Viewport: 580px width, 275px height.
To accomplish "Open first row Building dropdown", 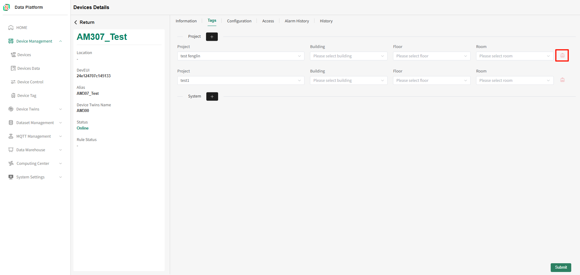I will (349, 56).
